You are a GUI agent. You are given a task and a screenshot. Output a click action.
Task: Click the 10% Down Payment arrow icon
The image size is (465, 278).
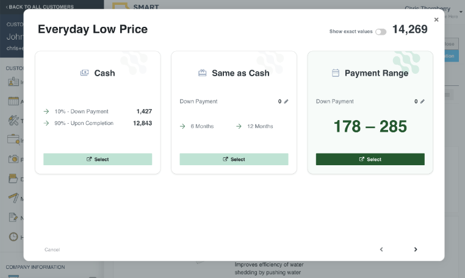coord(46,112)
